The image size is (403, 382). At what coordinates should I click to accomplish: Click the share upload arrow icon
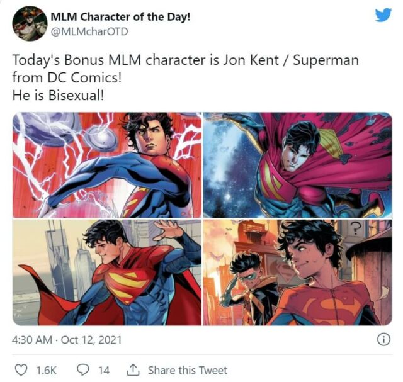[x=133, y=370]
